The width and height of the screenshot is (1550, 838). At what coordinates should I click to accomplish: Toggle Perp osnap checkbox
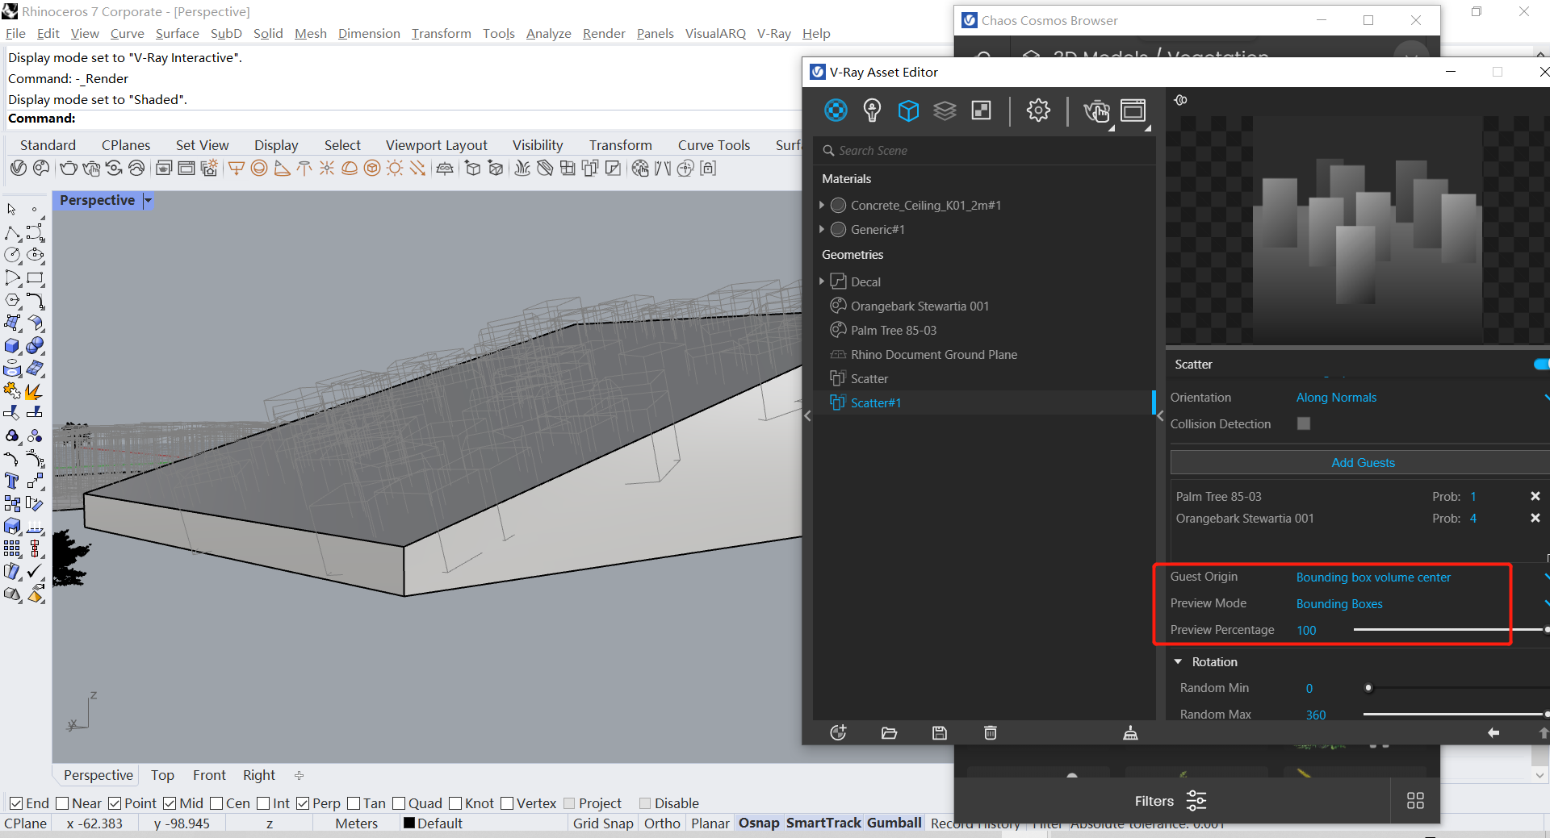tap(303, 803)
